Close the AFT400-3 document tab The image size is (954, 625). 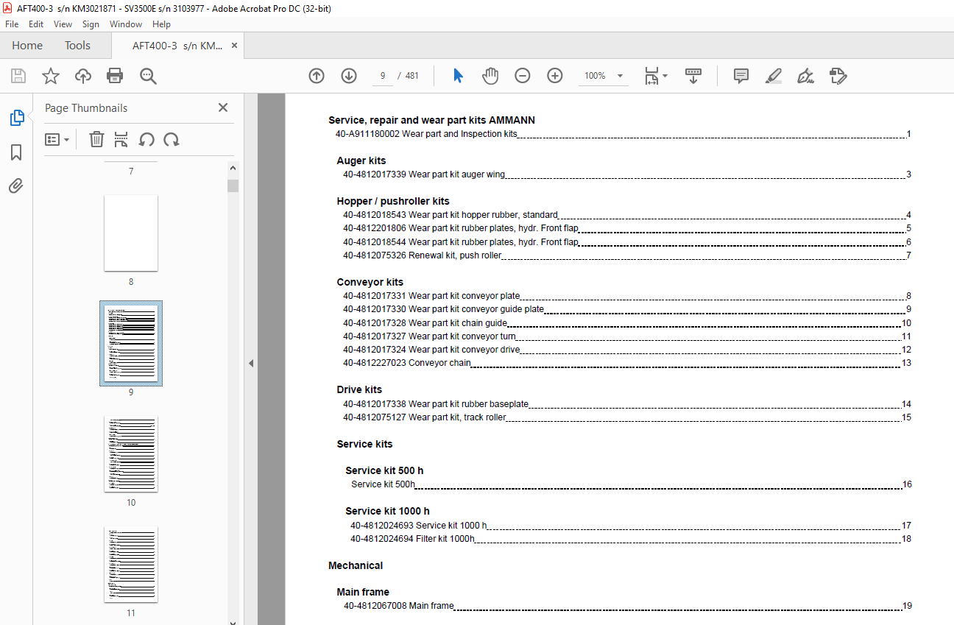(234, 46)
